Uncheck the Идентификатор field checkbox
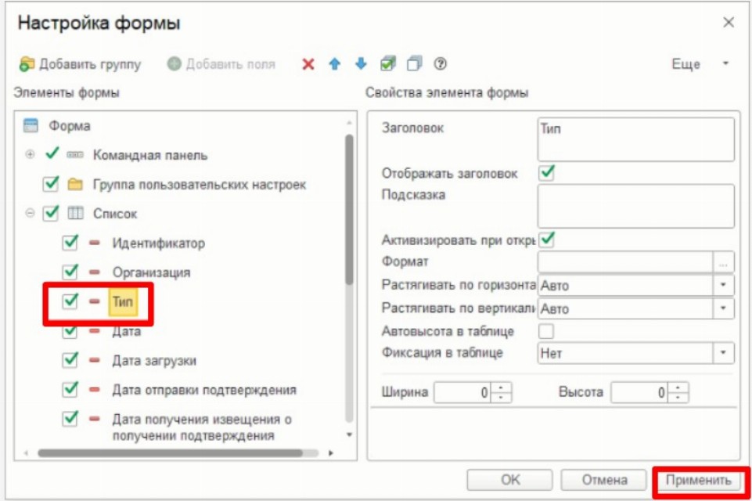The height and width of the screenshot is (501, 752). 70,243
